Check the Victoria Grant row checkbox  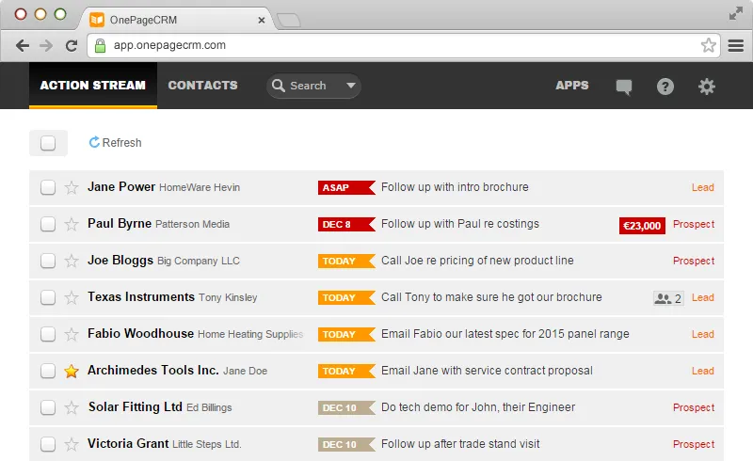tap(48, 445)
